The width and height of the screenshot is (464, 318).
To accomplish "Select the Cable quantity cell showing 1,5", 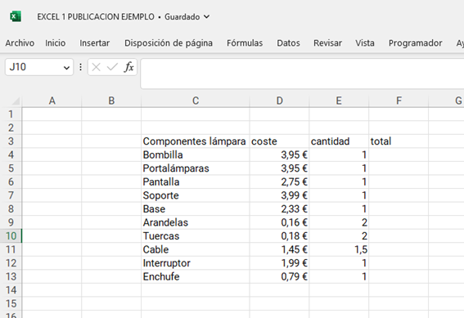I will (x=339, y=249).
